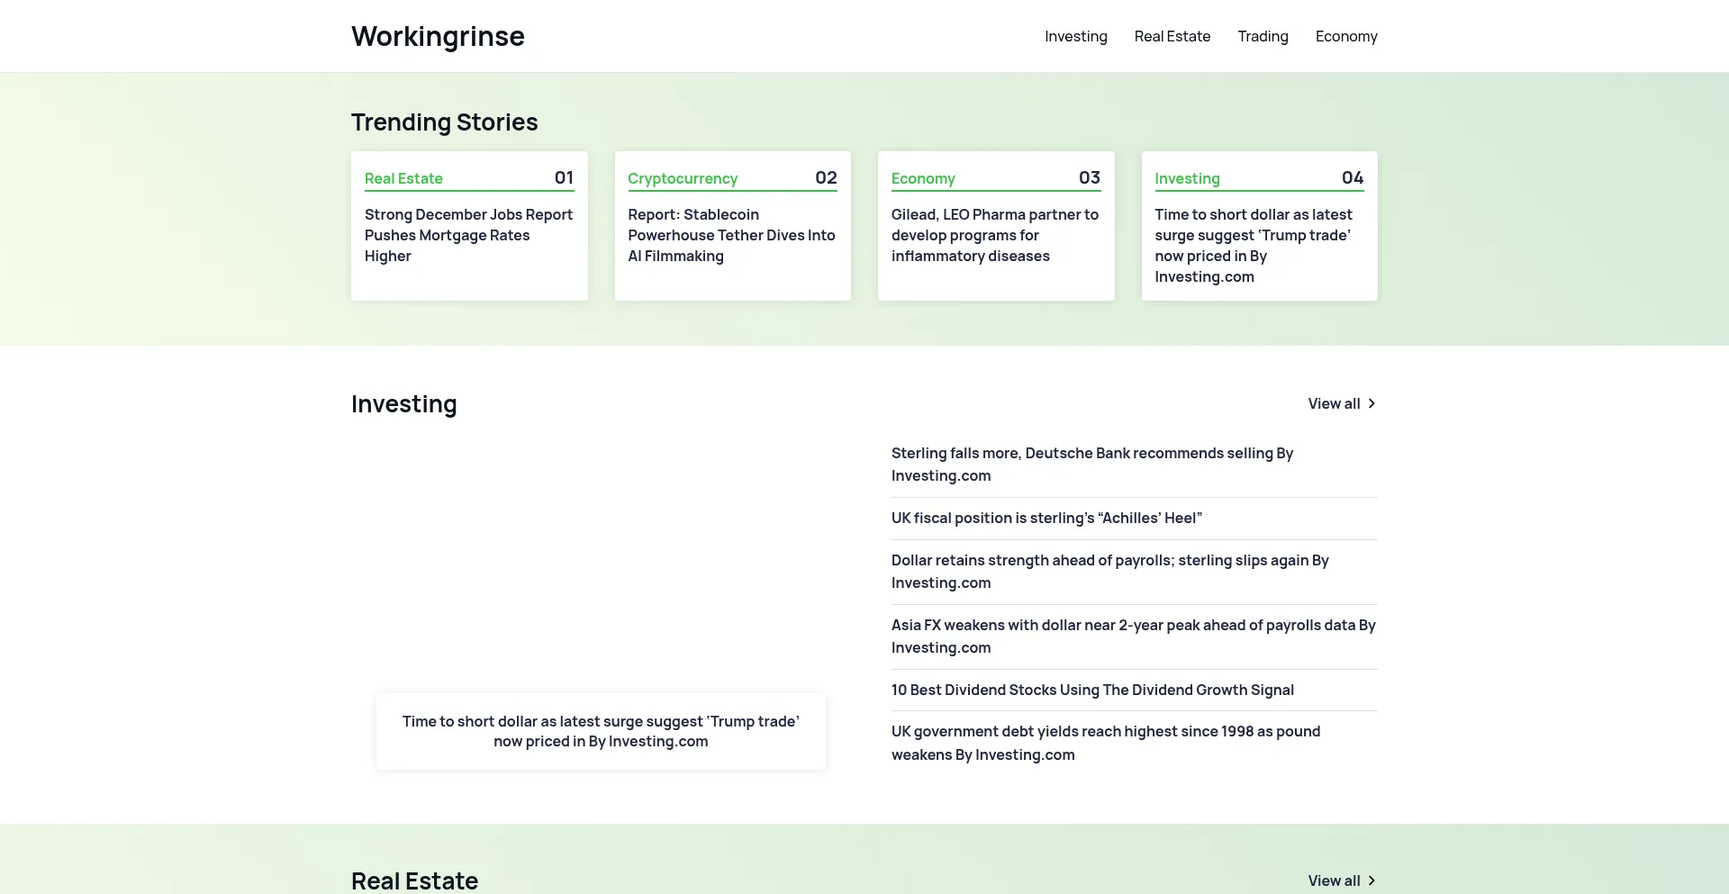
Task: Click the Cryptocurrency category tag on card 02
Action: 682,178
